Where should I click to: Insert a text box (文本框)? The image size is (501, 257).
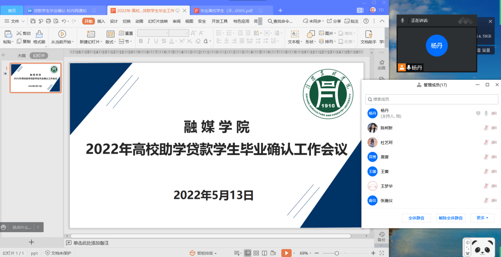[295, 34]
